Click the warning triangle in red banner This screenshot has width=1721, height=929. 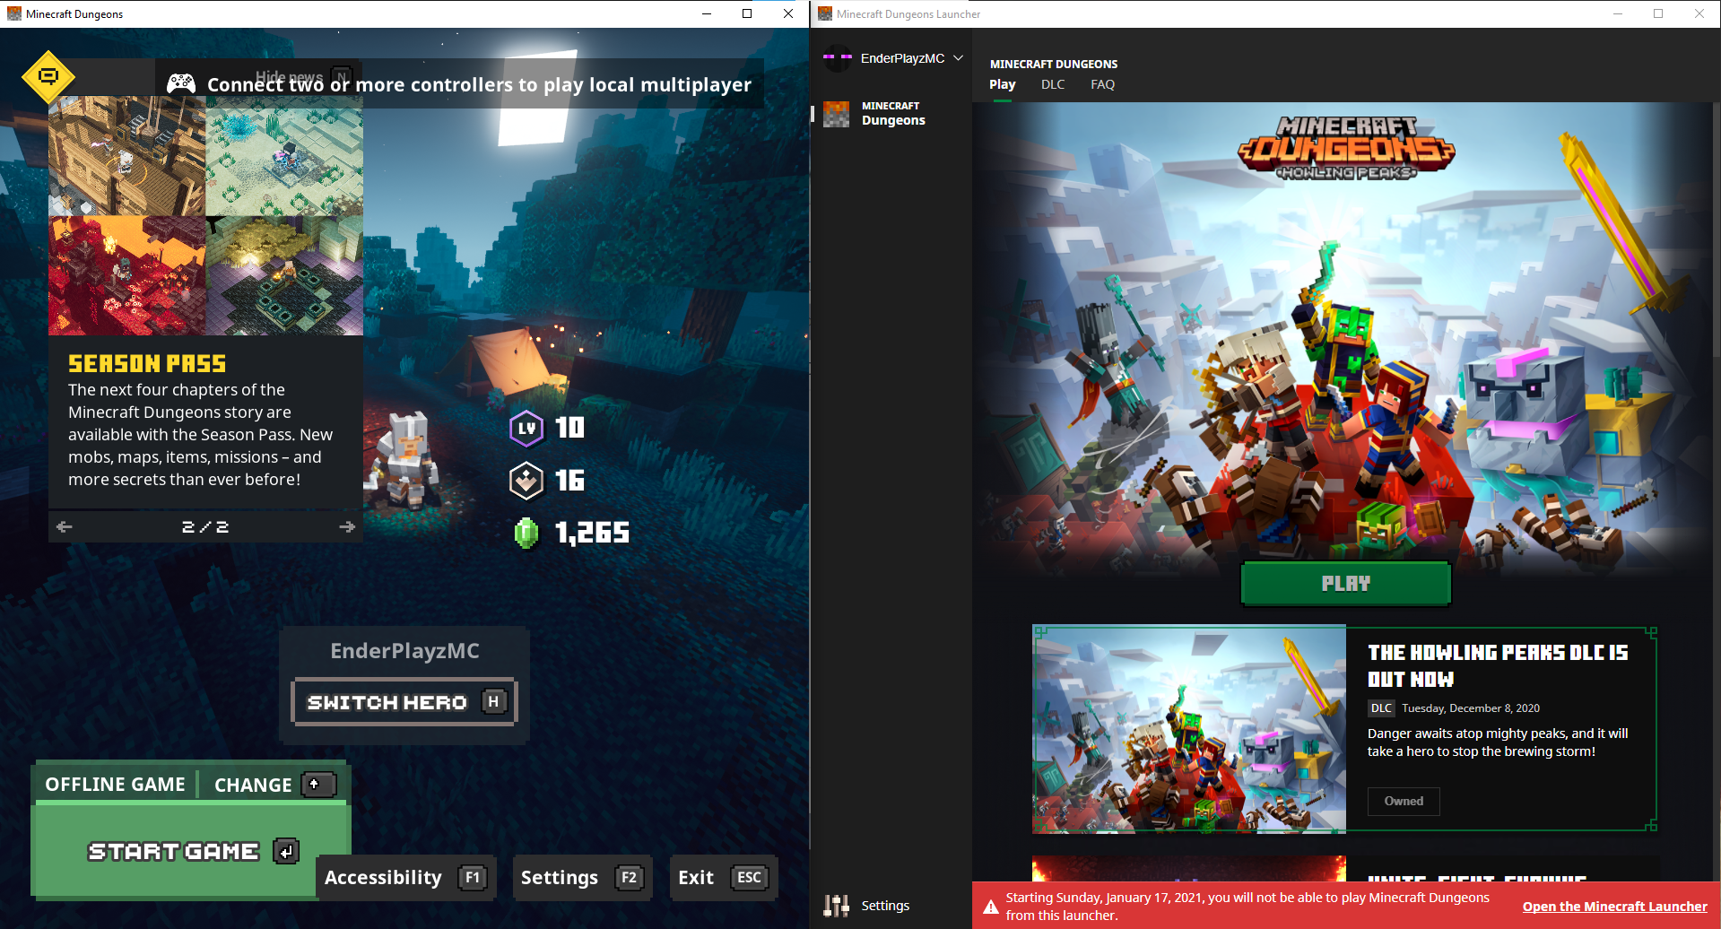991,907
